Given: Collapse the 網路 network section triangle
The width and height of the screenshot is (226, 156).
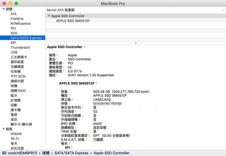Looking at the screenshot, I should click(x=4, y=129).
